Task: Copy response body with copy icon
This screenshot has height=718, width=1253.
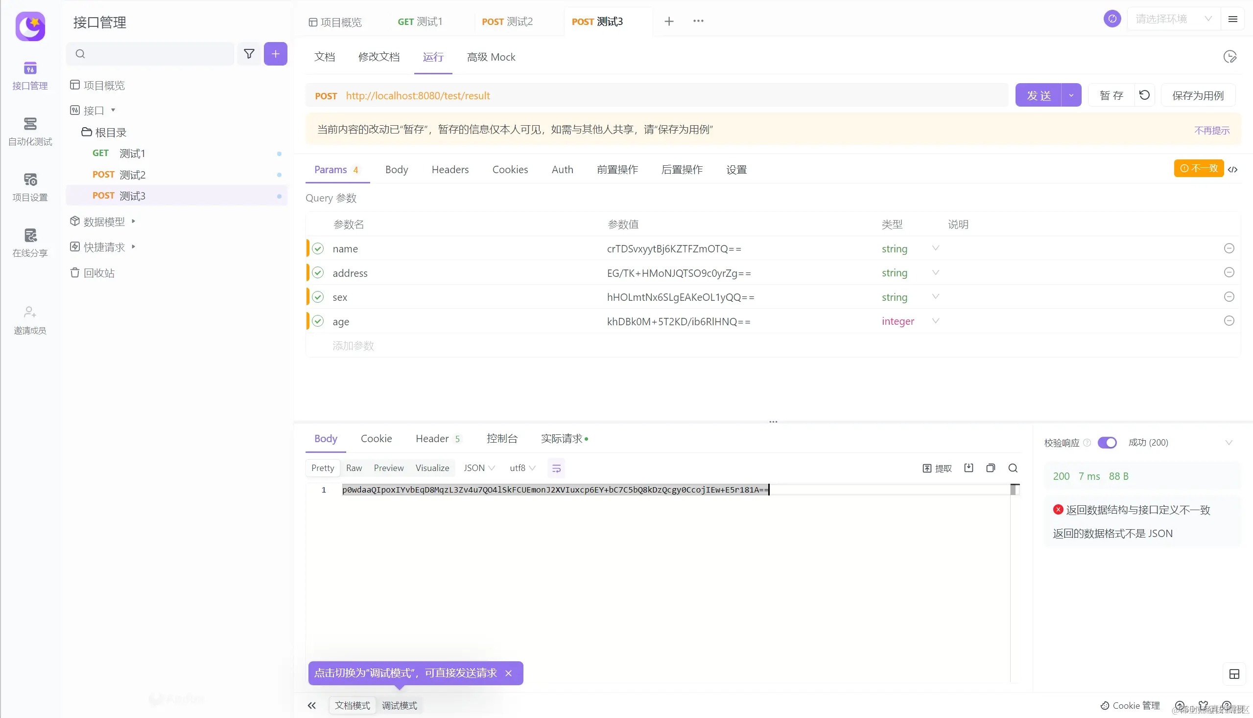Action: [x=991, y=468]
